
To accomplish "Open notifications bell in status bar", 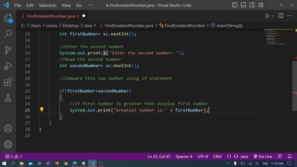I will [290, 156].
